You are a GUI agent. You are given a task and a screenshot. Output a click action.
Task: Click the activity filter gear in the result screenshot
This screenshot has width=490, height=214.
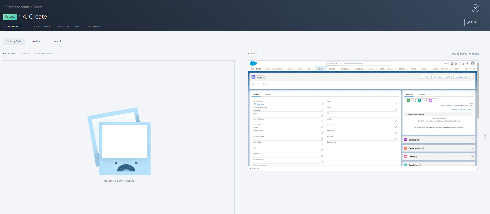tap(472, 105)
